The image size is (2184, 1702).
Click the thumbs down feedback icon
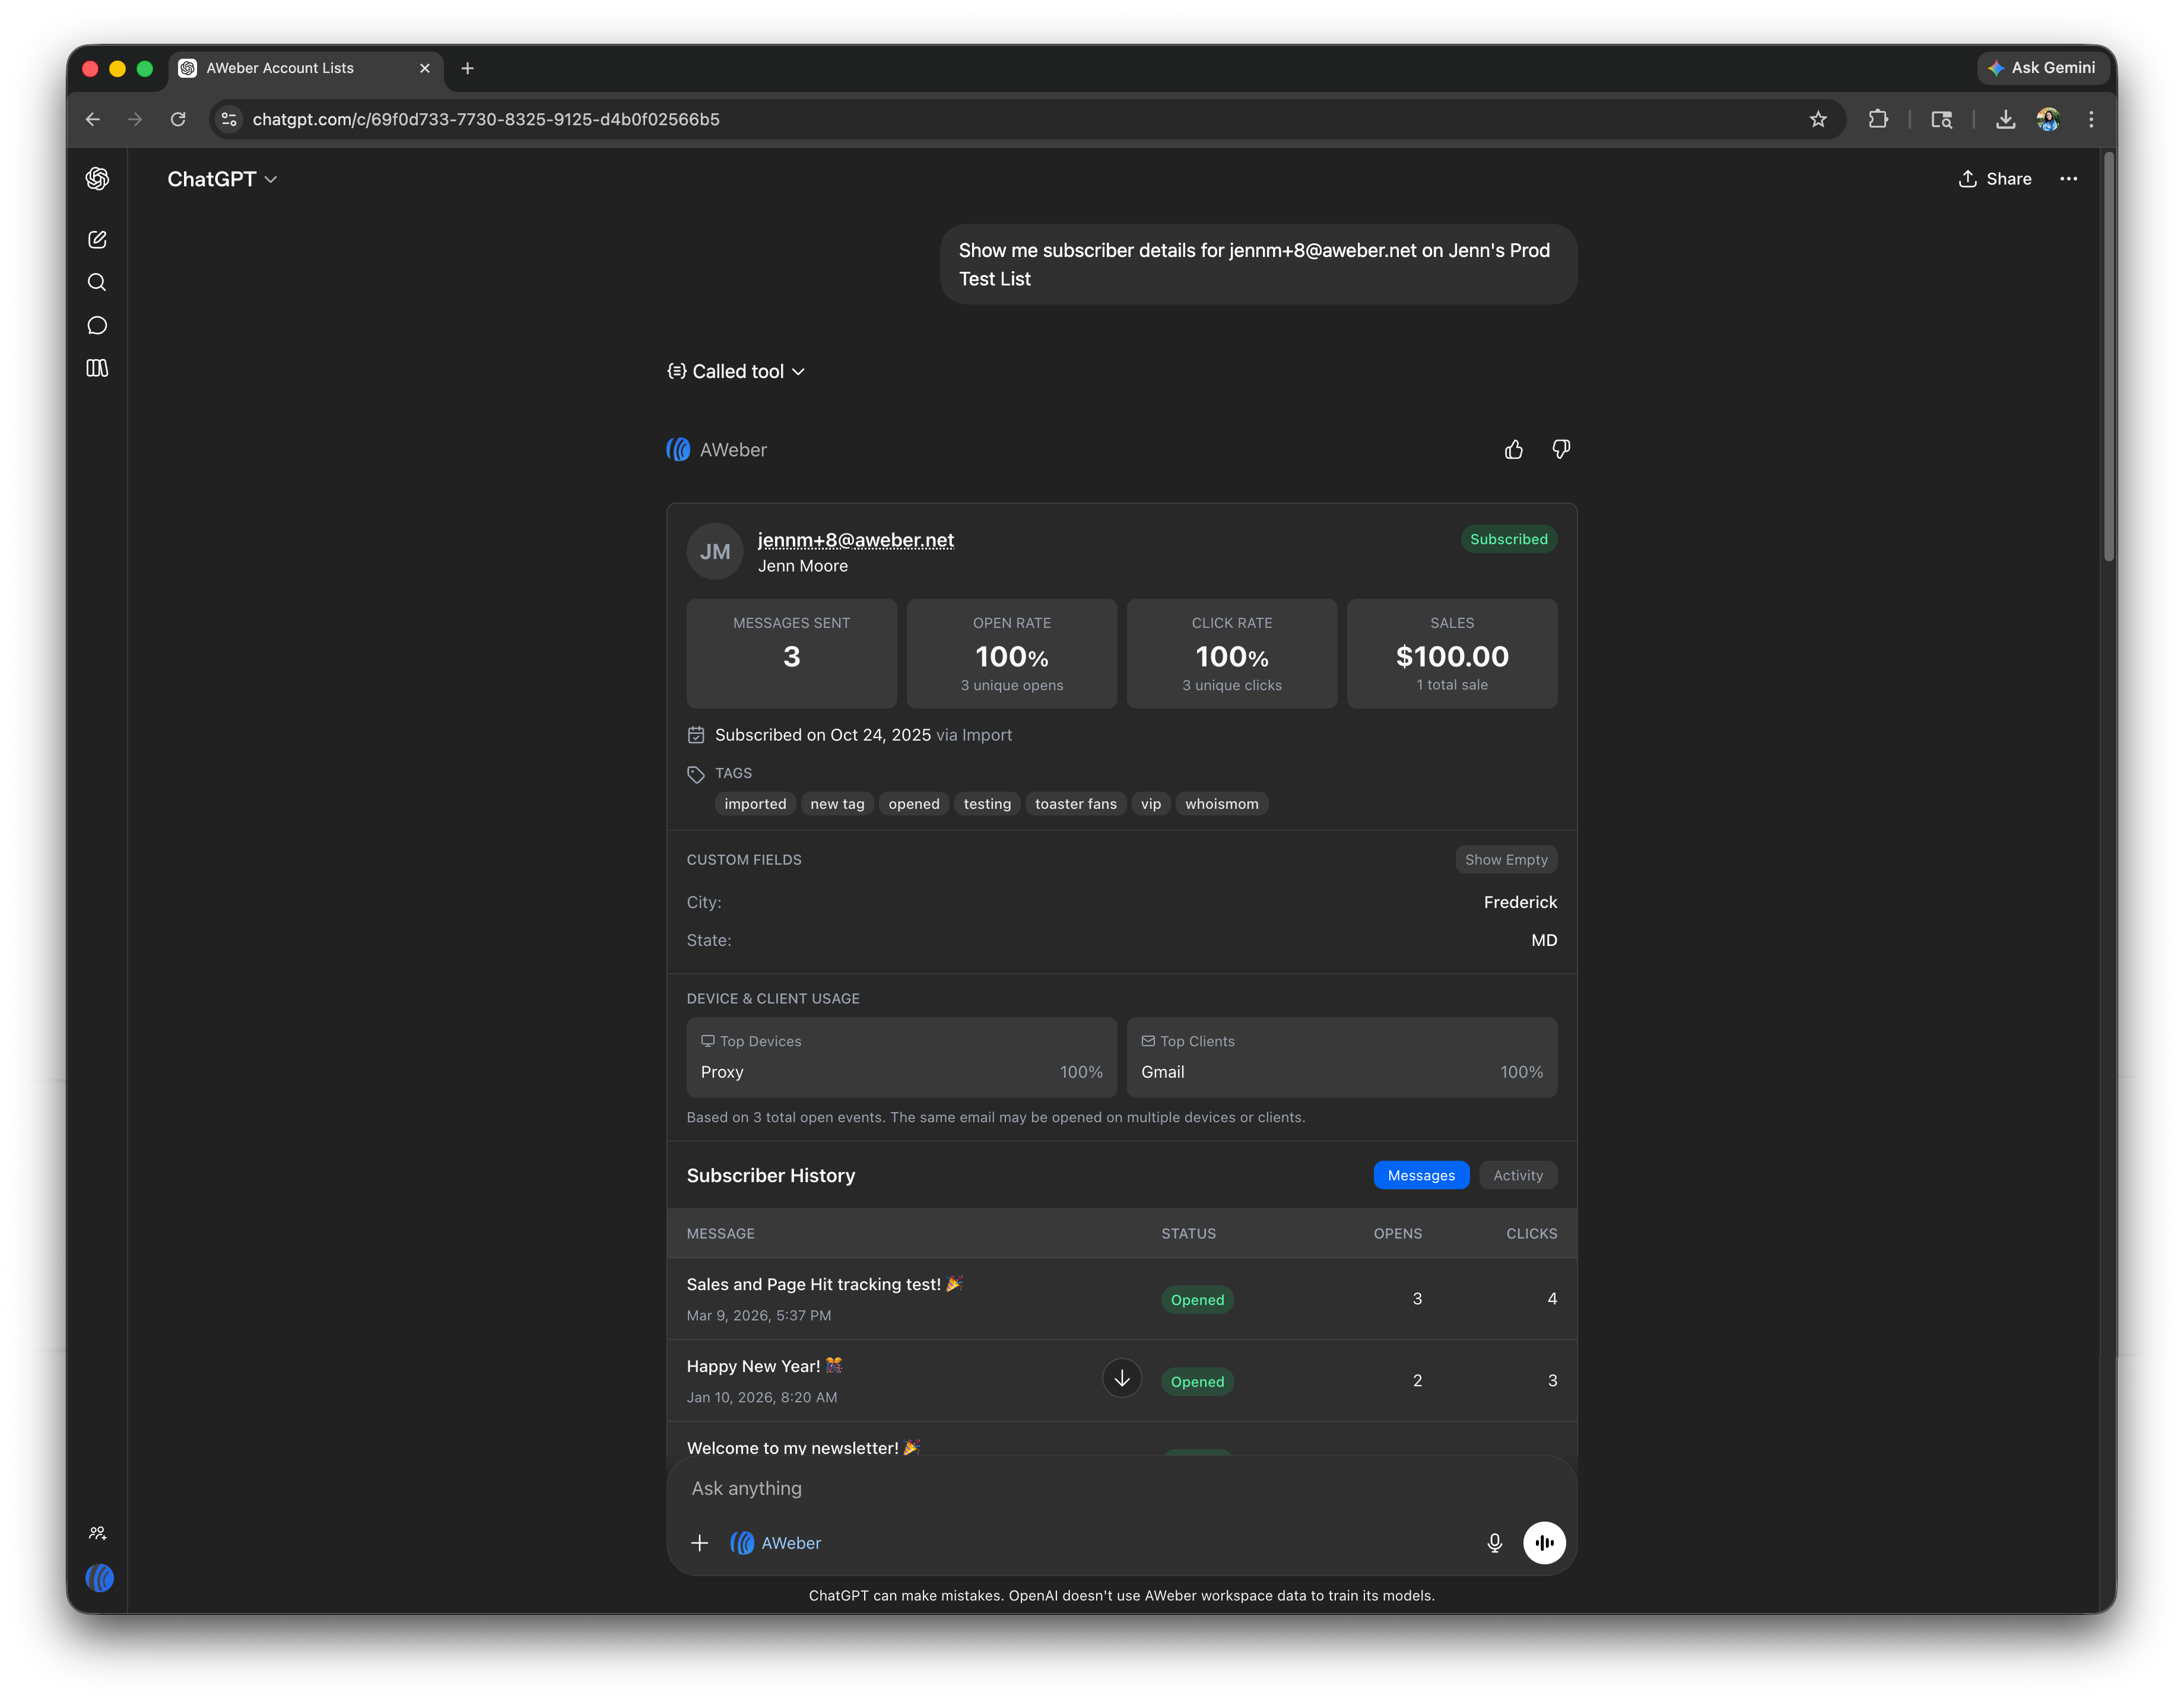pyautogui.click(x=1560, y=450)
